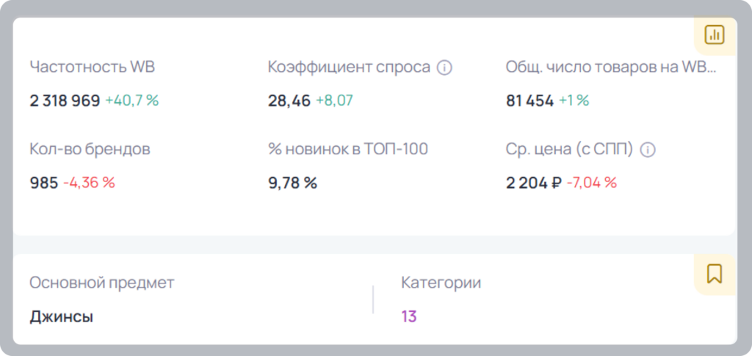Click the Частотность WB value 2 318 969
Screen dimensions: 752x356
point(65,101)
